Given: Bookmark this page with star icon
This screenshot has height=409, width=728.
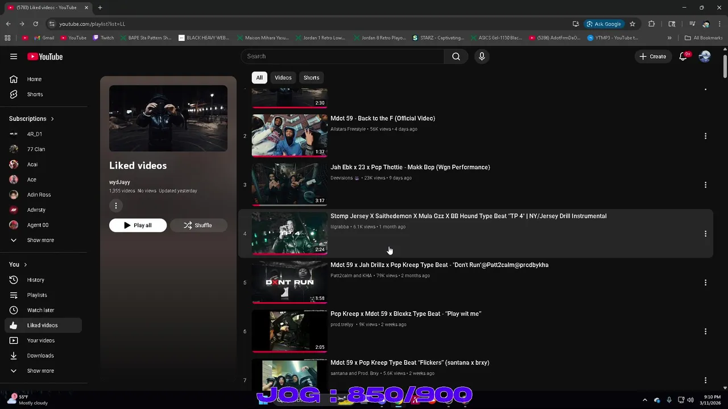Looking at the screenshot, I should [x=632, y=24].
